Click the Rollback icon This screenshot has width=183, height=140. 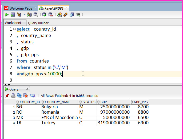tap(50, 15)
